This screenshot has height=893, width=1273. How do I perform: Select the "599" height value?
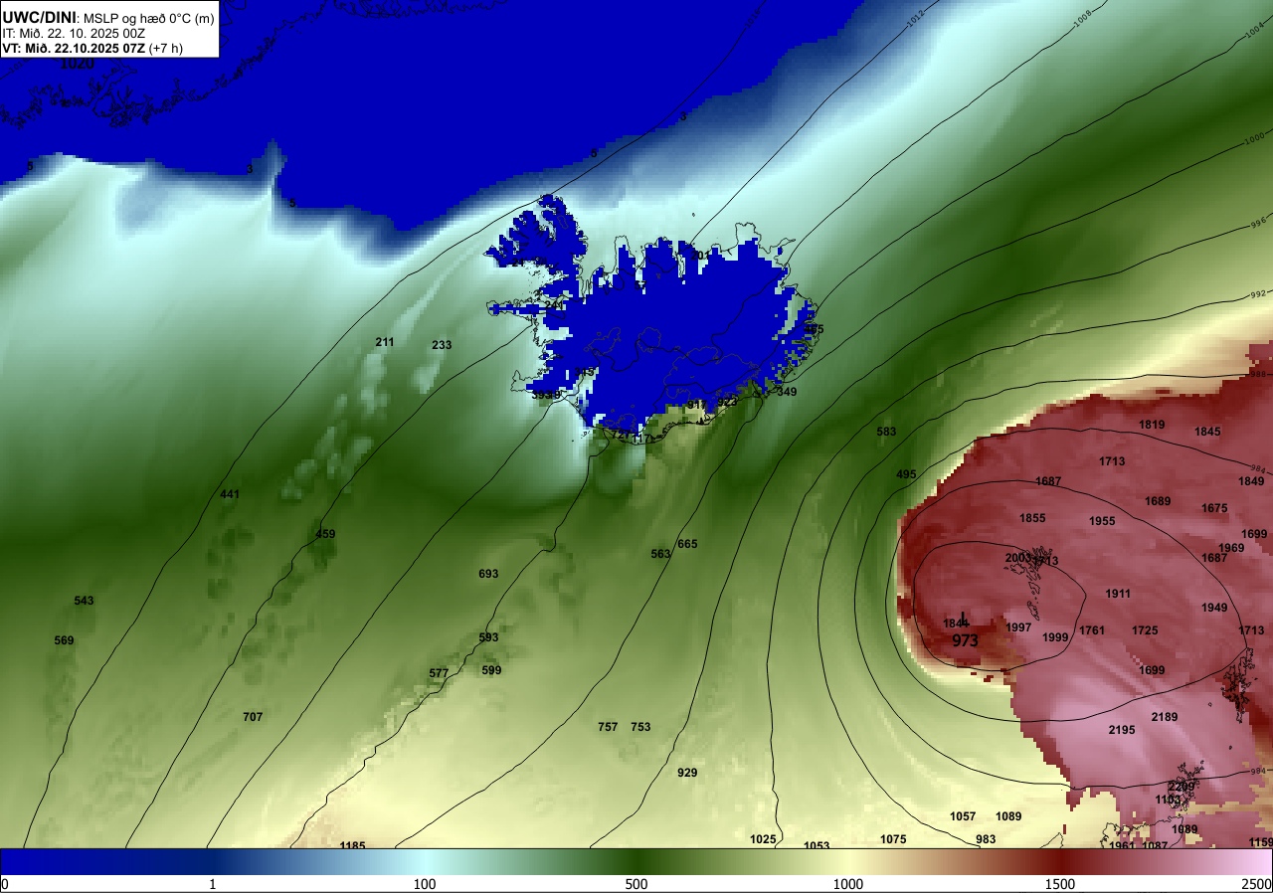pyautogui.click(x=491, y=670)
